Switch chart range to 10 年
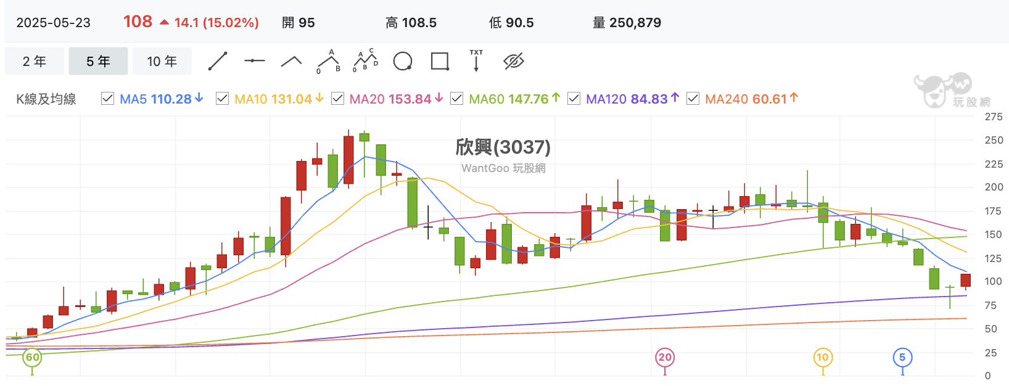1009x386 pixels. click(x=162, y=61)
